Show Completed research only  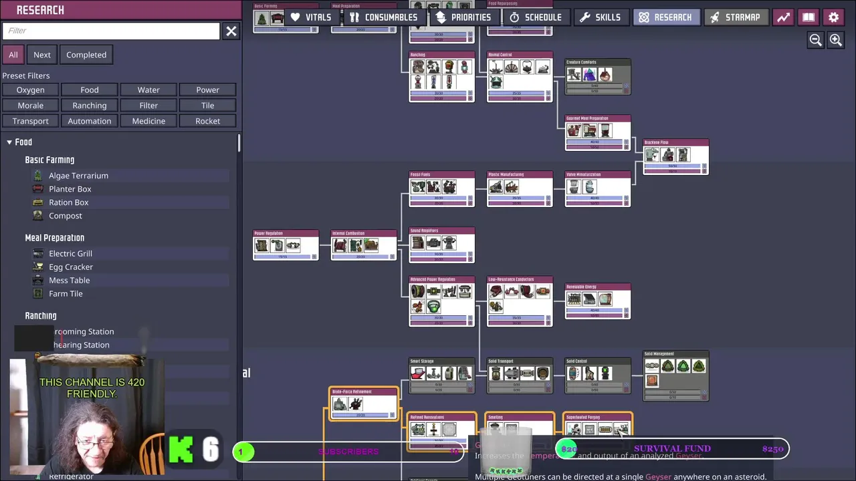pos(86,55)
